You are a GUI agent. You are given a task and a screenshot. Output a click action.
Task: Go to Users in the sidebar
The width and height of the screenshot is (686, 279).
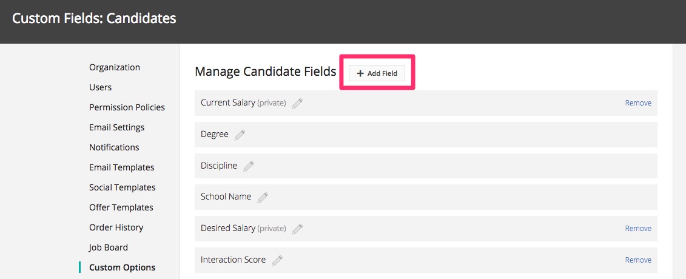(100, 87)
